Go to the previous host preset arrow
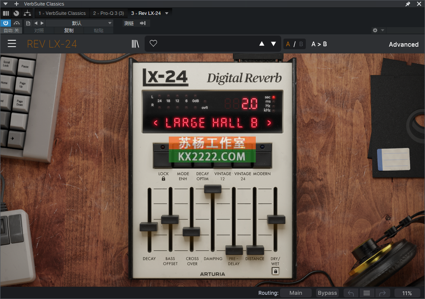The width and height of the screenshot is (425, 299). tap(36, 23)
